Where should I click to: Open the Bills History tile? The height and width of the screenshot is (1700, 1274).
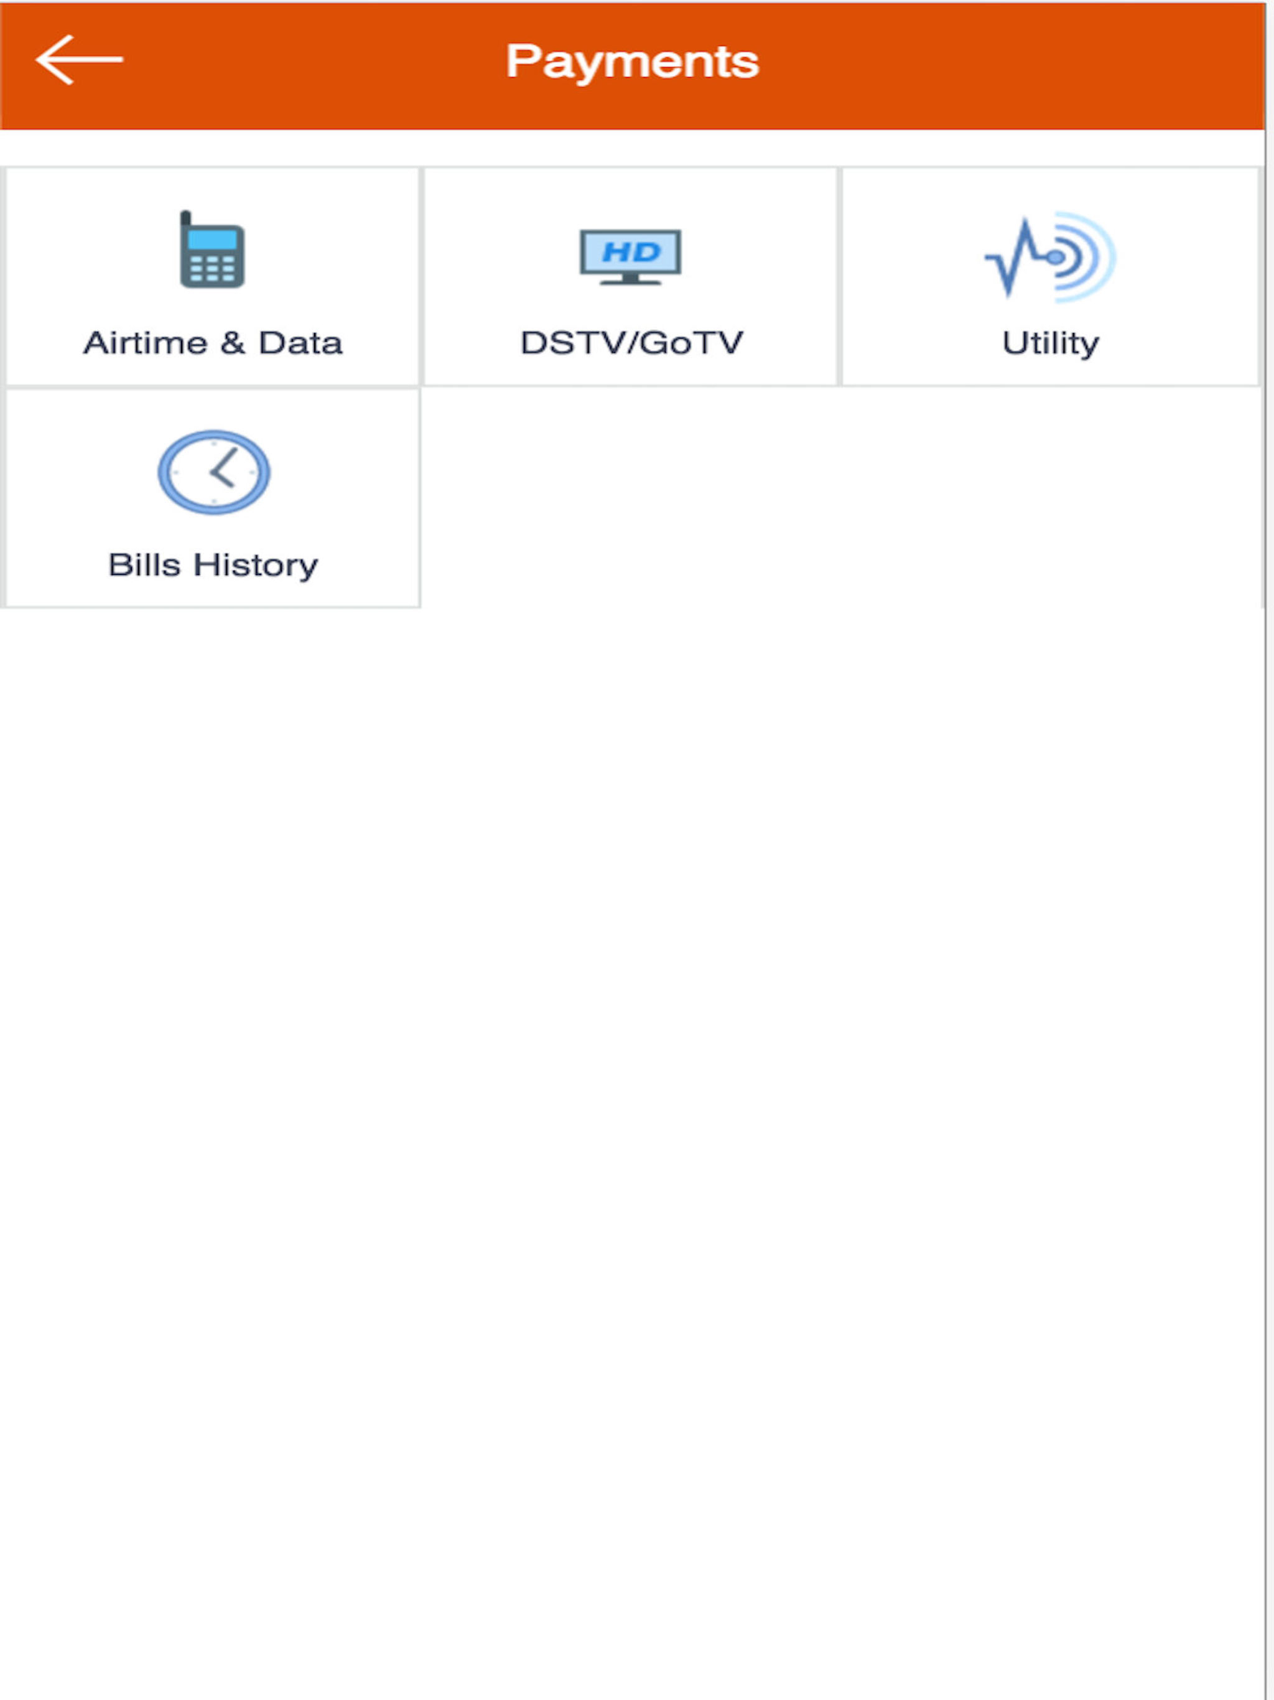click(x=213, y=498)
